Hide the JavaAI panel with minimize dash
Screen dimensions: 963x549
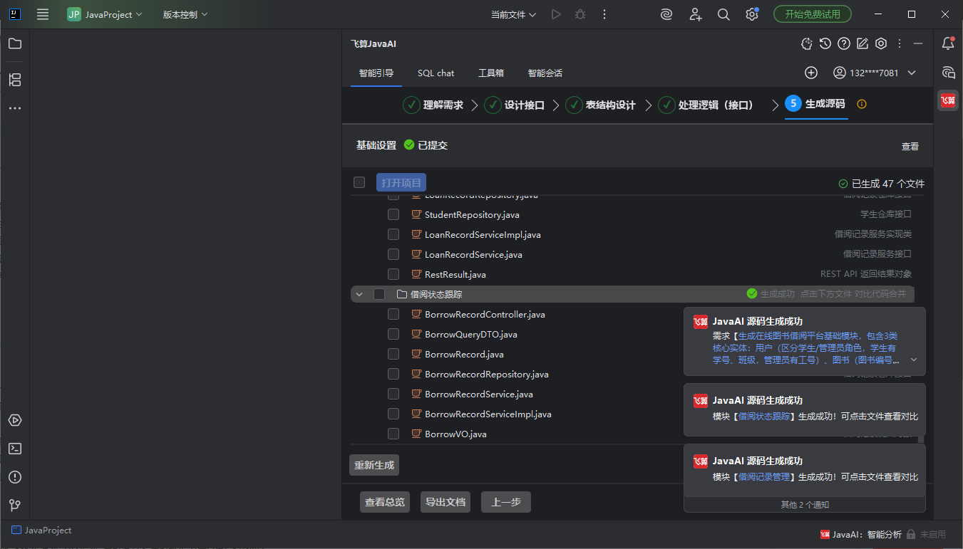[918, 43]
